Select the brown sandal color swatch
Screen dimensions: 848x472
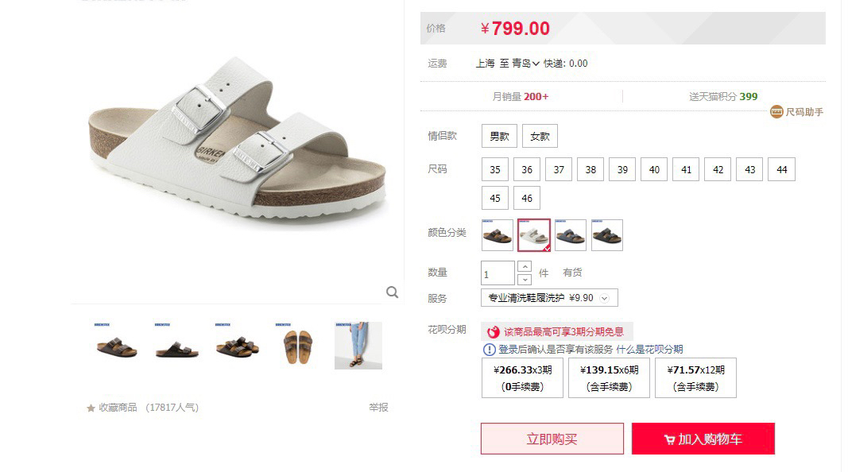(498, 235)
